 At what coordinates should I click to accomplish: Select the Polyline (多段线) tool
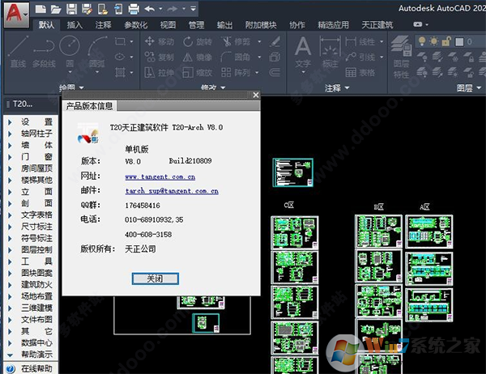coord(44,52)
